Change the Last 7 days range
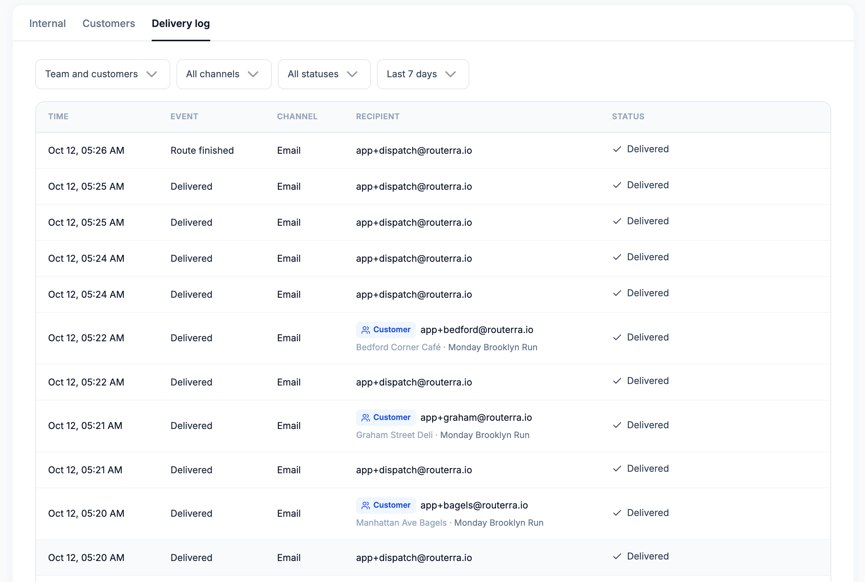Viewport: 865px width, 582px height. 423,74
